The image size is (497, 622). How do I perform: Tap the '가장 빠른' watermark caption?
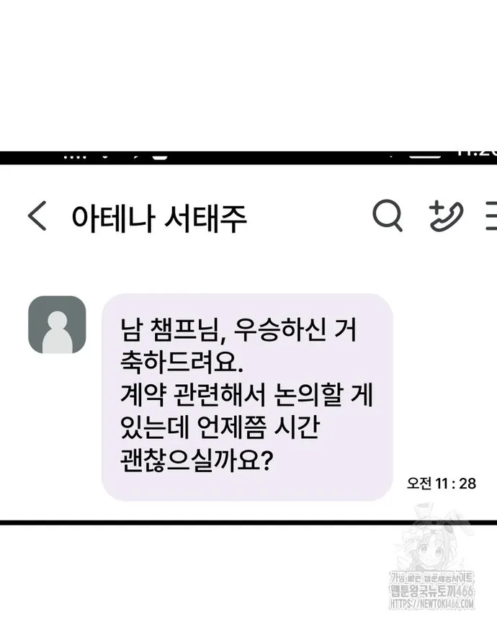click(404, 577)
